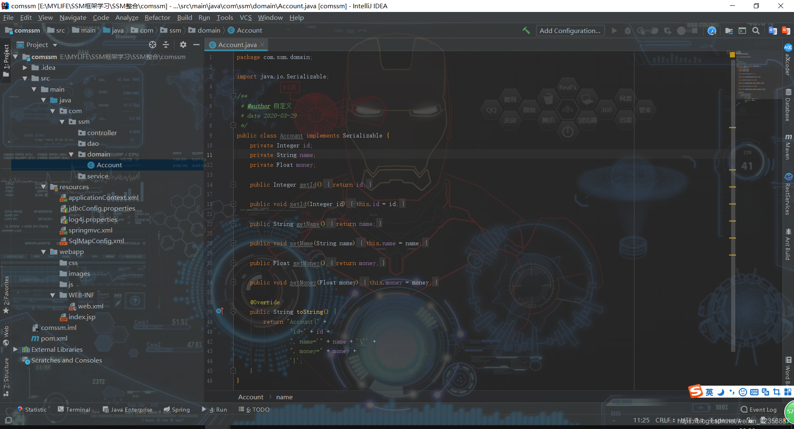Collapse the src folder

(25, 78)
